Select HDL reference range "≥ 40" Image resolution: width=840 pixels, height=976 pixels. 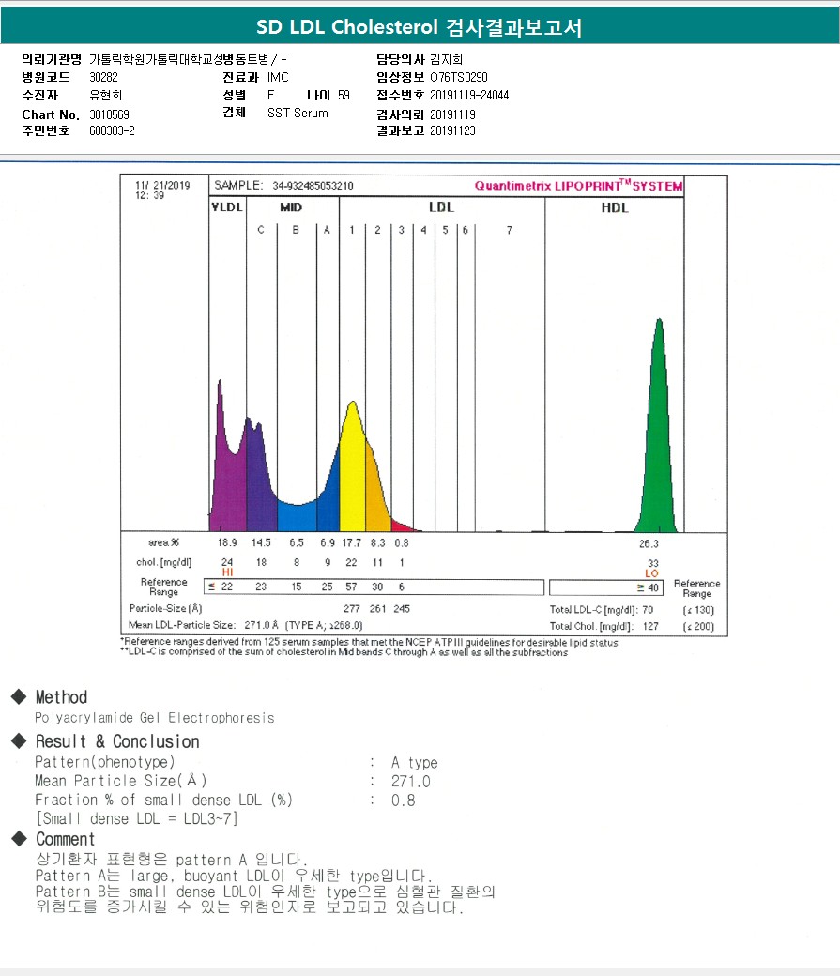(x=648, y=587)
